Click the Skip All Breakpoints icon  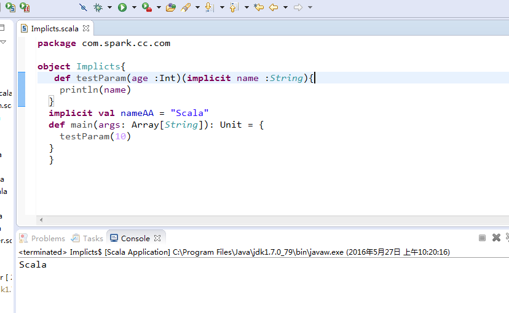pyautogui.click(x=83, y=7)
